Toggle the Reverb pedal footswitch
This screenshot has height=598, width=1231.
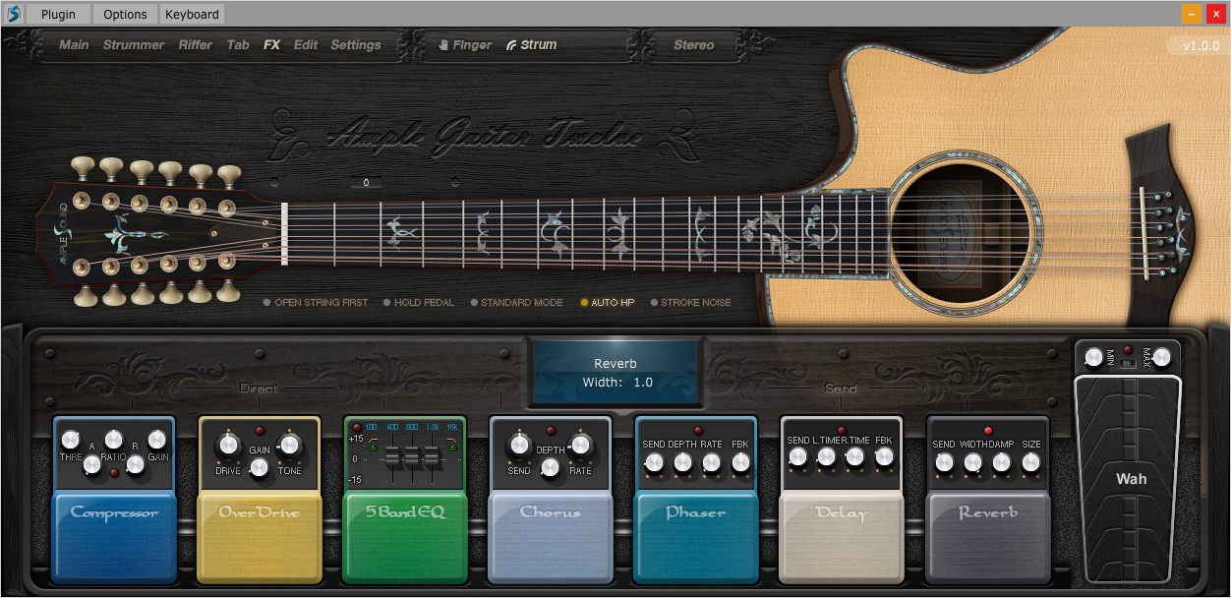click(x=987, y=537)
